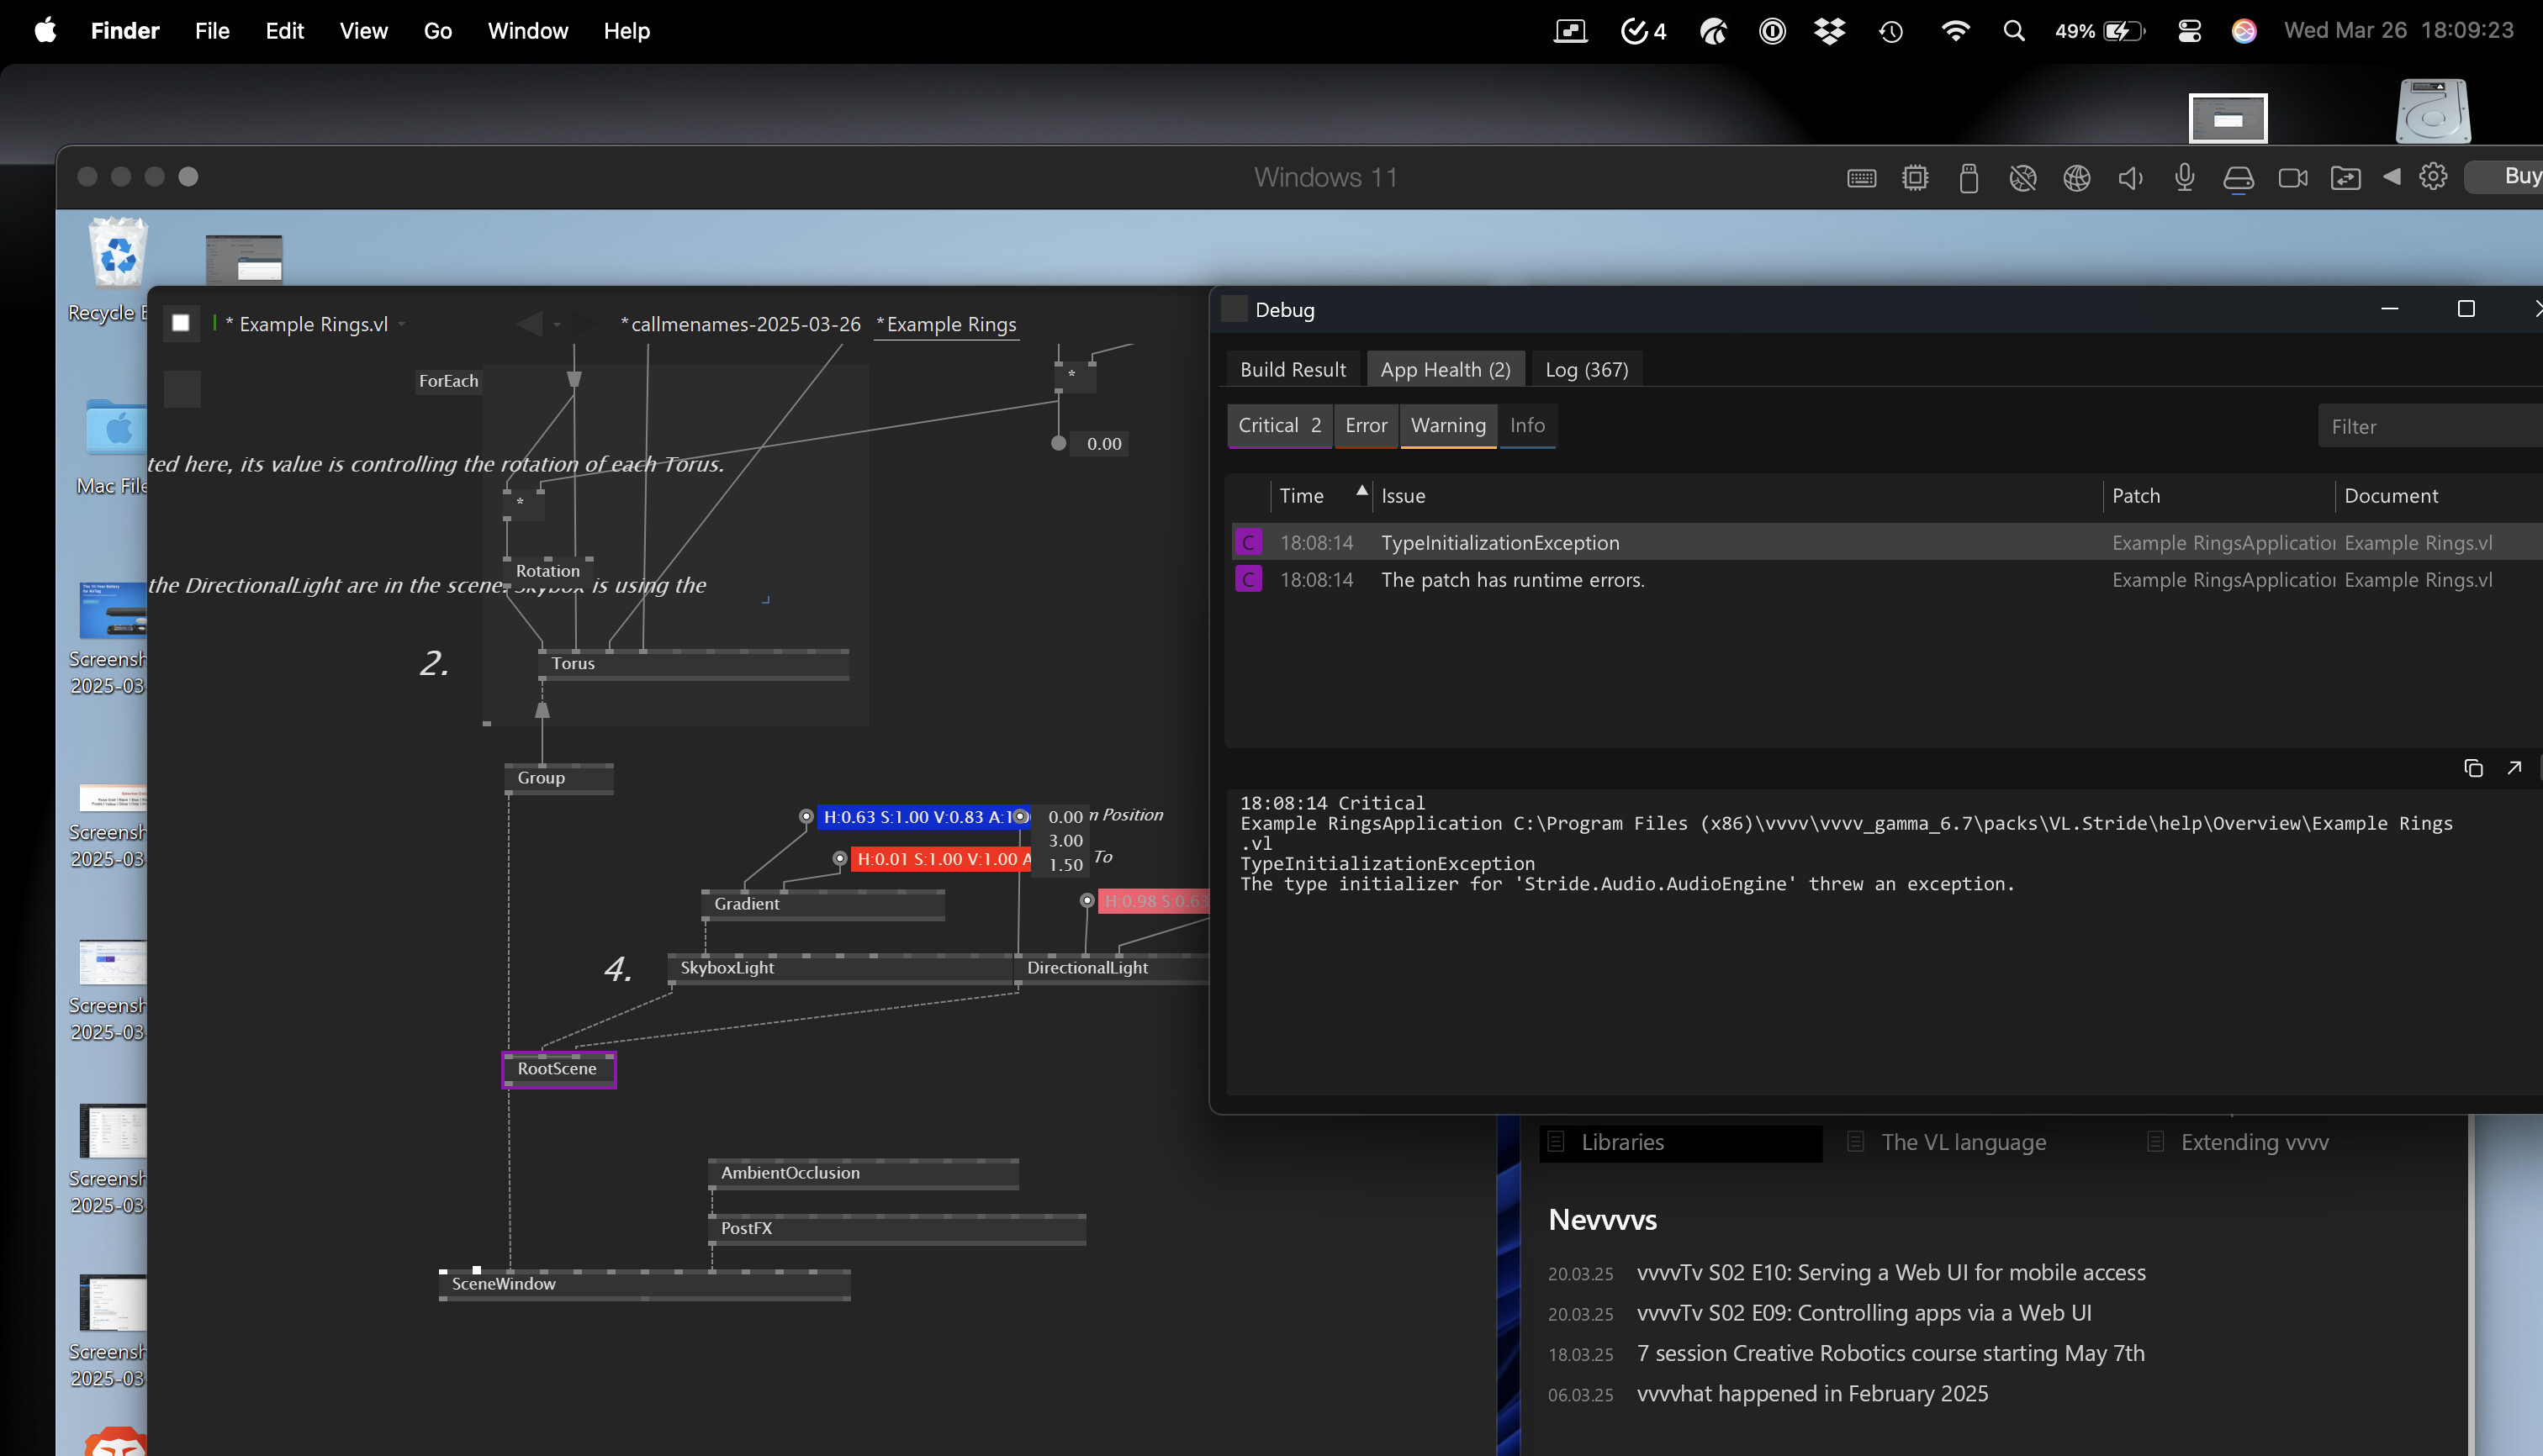The width and height of the screenshot is (2543, 1456).
Task: Open the Example Rings.vl document dropdown
Action: click(x=402, y=324)
